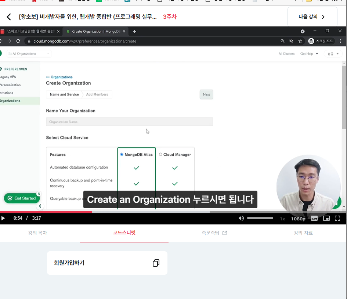347x299 pixels.
Task: Close the 스파르타코딩클럽 browser tab
Action: (x=58, y=32)
